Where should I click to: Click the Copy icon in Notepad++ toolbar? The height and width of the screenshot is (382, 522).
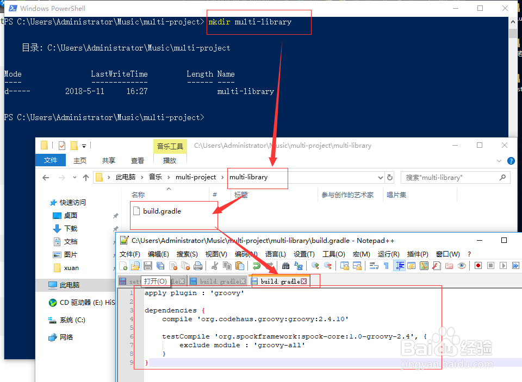click(x=227, y=266)
